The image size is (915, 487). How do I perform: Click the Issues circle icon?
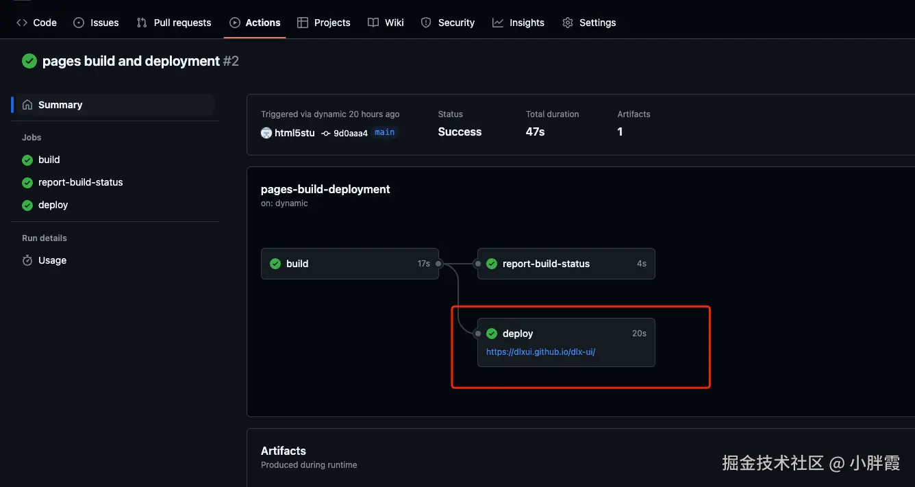(79, 23)
